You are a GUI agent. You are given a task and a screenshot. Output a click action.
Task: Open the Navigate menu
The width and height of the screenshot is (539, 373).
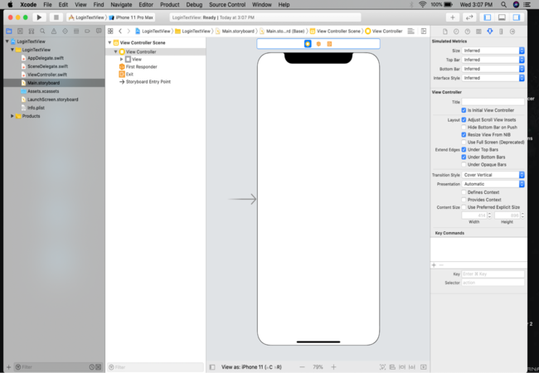[121, 4]
